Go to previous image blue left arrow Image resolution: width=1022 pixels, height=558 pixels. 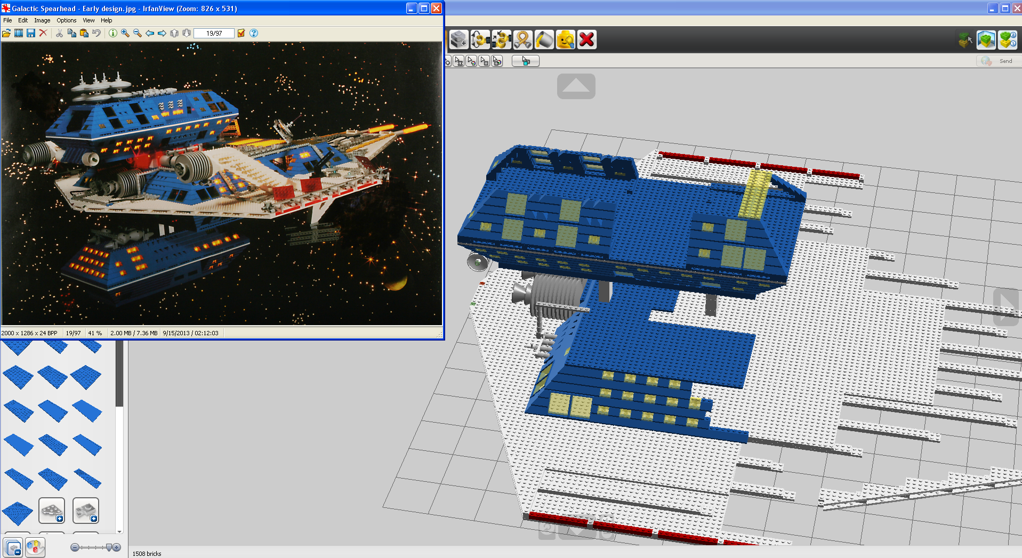(x=150, y=33)
